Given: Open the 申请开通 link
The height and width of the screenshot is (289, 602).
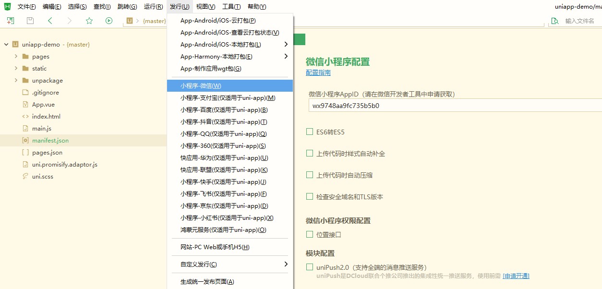Looking at the screenshot, I should point(516,276).
